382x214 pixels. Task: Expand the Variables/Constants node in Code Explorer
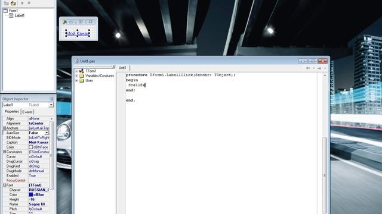click(x=76, y=76)
